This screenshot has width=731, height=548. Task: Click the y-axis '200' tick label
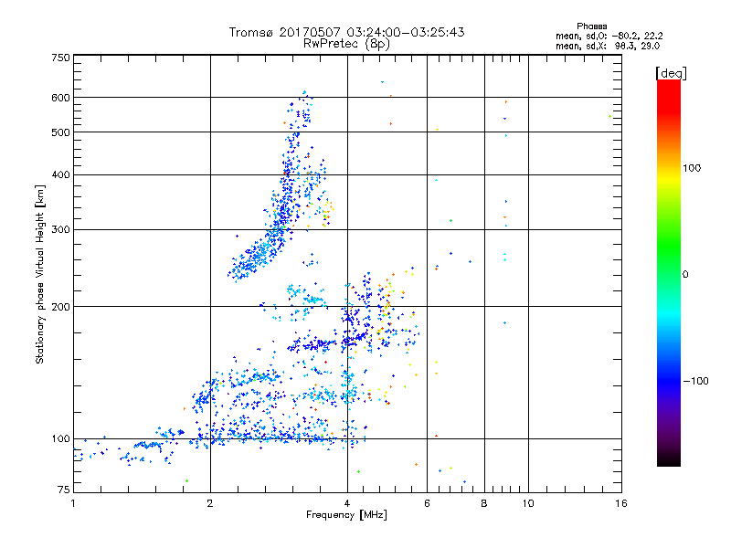(60, 307)
